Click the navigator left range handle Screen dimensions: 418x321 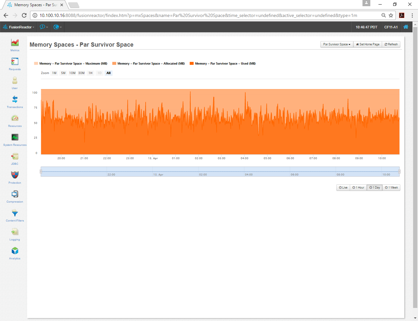41,171
